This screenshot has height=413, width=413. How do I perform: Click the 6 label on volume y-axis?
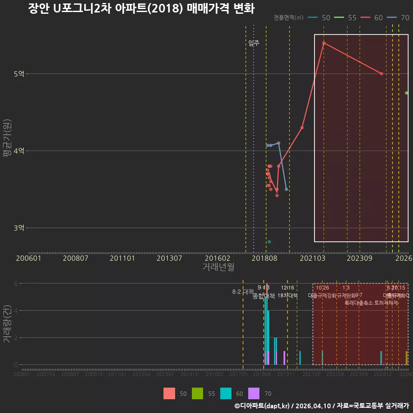point(16,284)
